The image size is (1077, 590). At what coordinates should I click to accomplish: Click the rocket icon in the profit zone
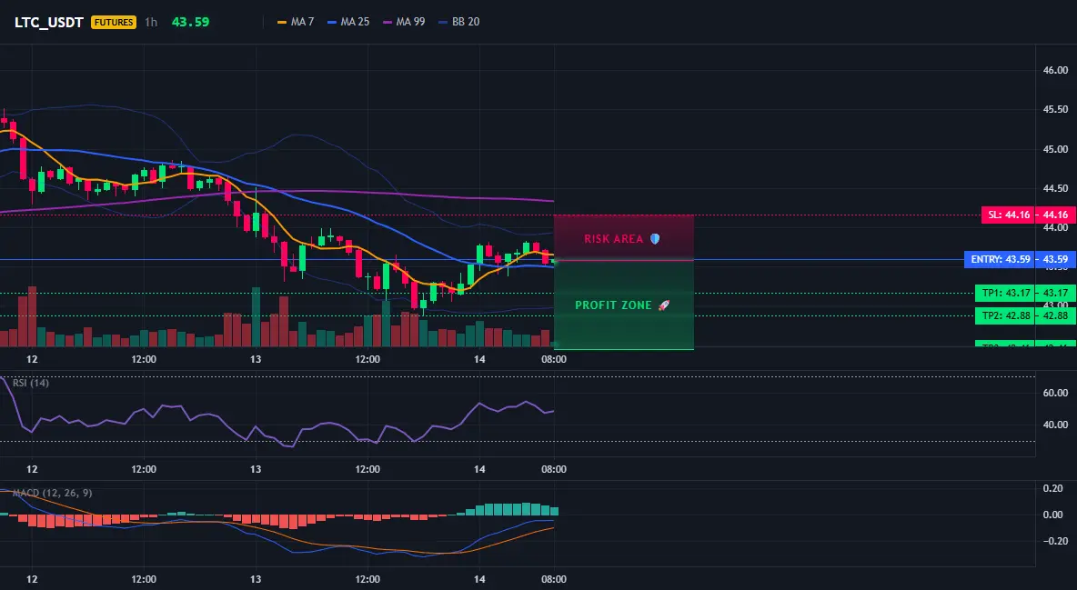pos(663,305)
